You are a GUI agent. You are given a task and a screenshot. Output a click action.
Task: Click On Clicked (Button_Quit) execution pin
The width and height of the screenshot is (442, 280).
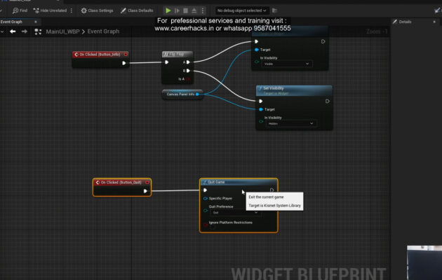pyautogui.click(x=145, y=190)
